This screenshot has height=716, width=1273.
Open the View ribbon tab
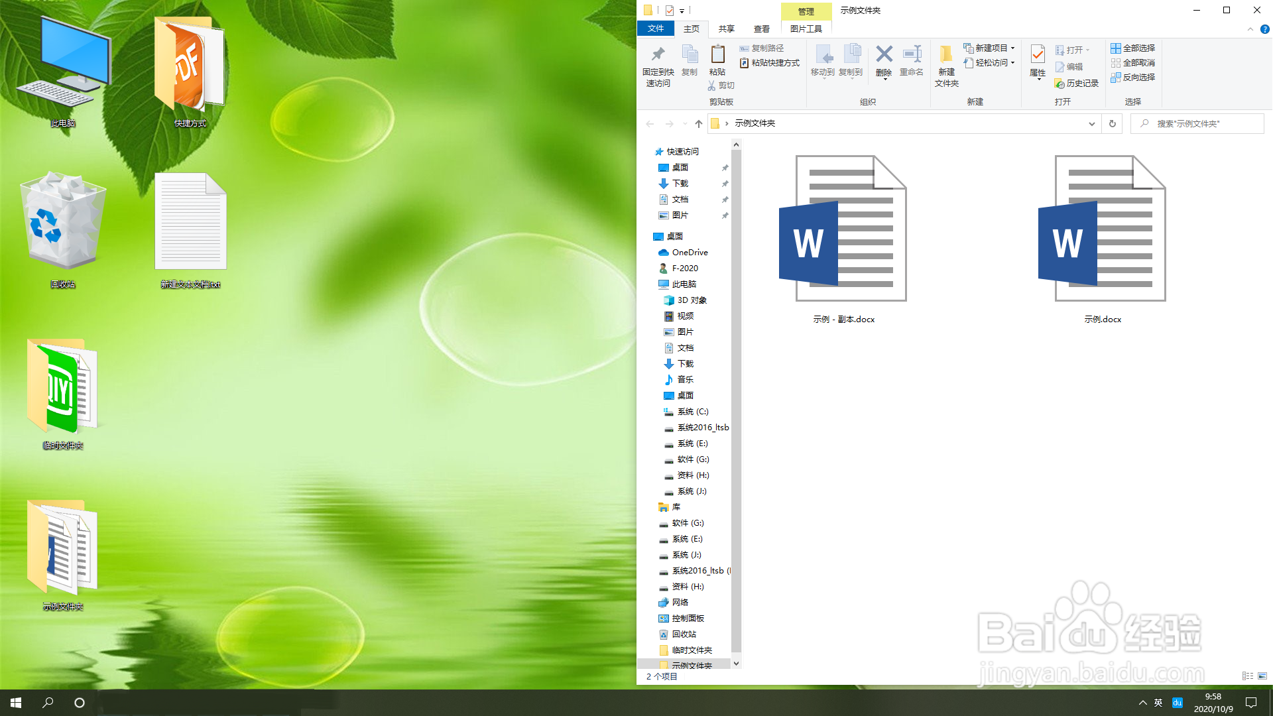[761, 29]
